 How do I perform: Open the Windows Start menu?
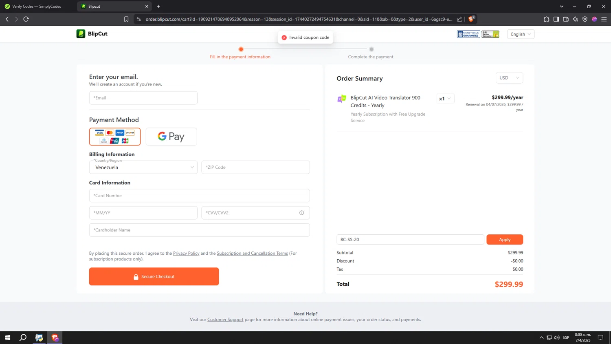point(7,337)
